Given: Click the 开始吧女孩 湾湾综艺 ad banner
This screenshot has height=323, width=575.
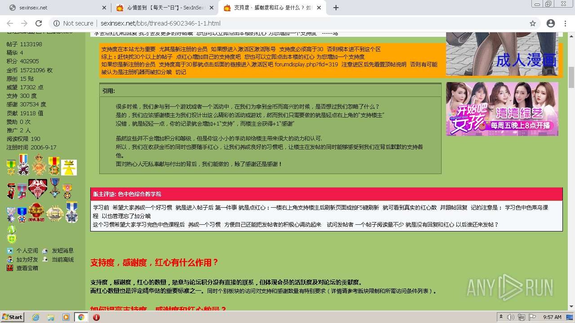Looking at the screenshot, I should pos(502,109).
